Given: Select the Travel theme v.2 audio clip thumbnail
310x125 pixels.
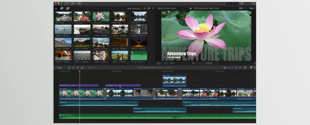Looking at the screenshot, I should point(139,56).
